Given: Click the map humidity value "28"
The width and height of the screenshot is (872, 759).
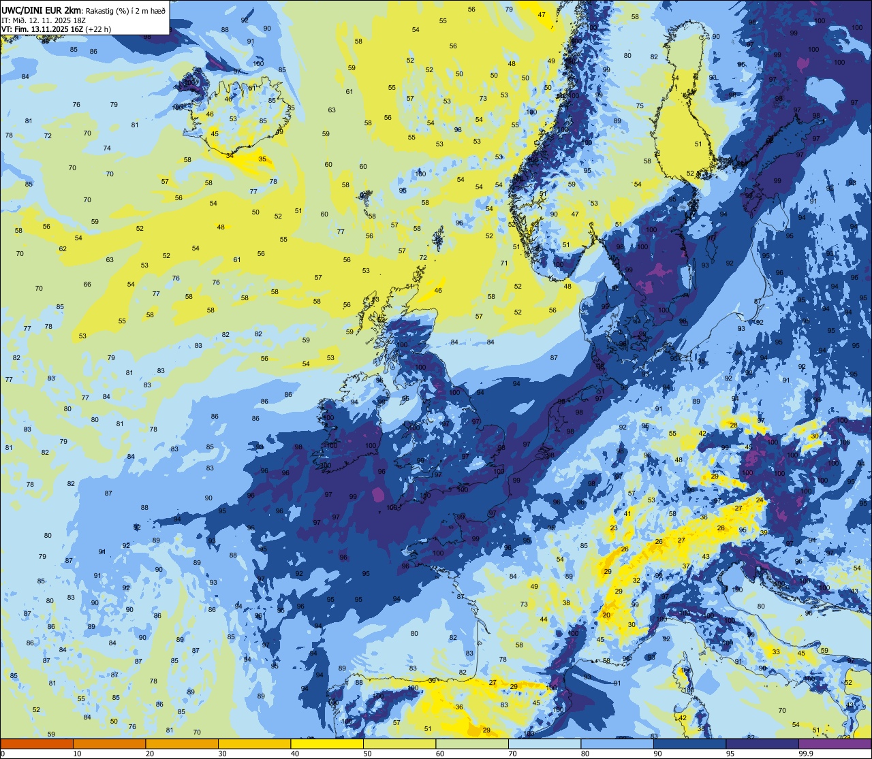Looking at the screenshot, I should point(734,425).
